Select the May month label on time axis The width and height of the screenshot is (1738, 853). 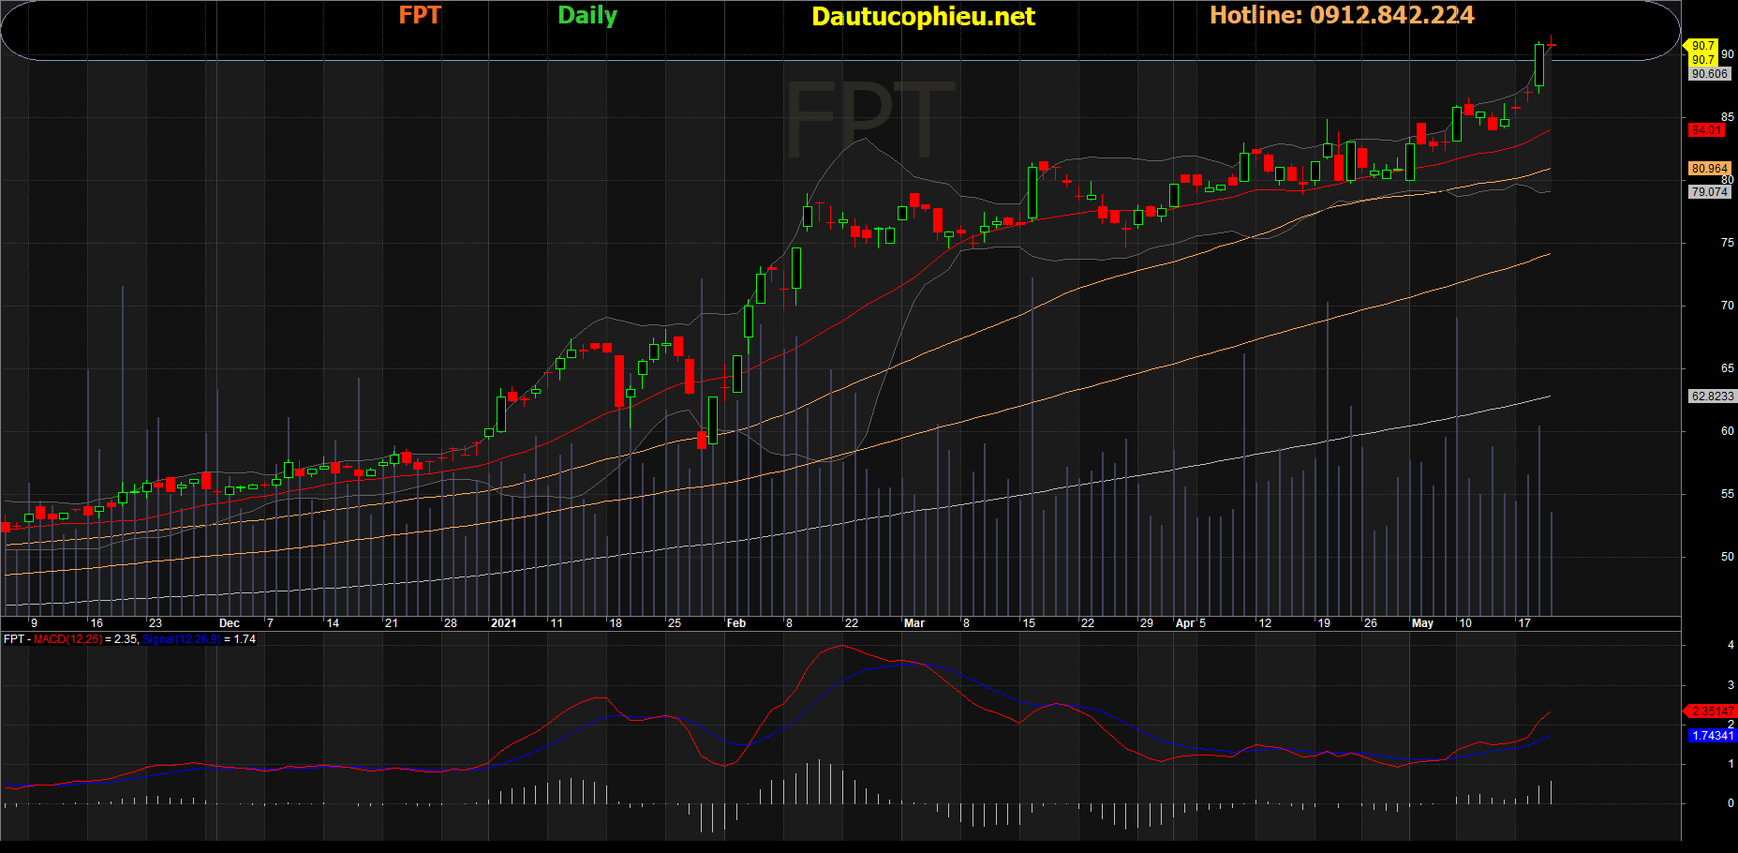[1422, 623]
